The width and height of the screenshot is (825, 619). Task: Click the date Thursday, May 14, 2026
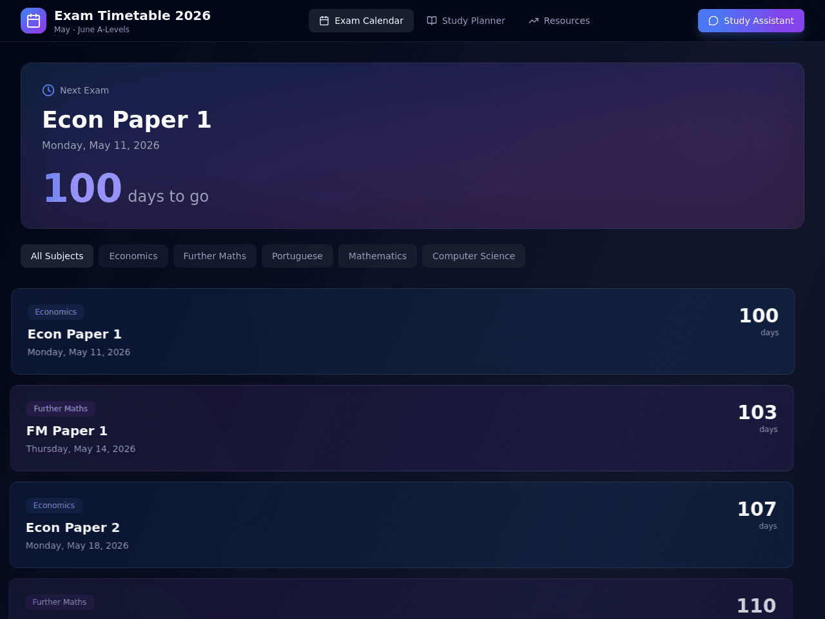[81, 449]
